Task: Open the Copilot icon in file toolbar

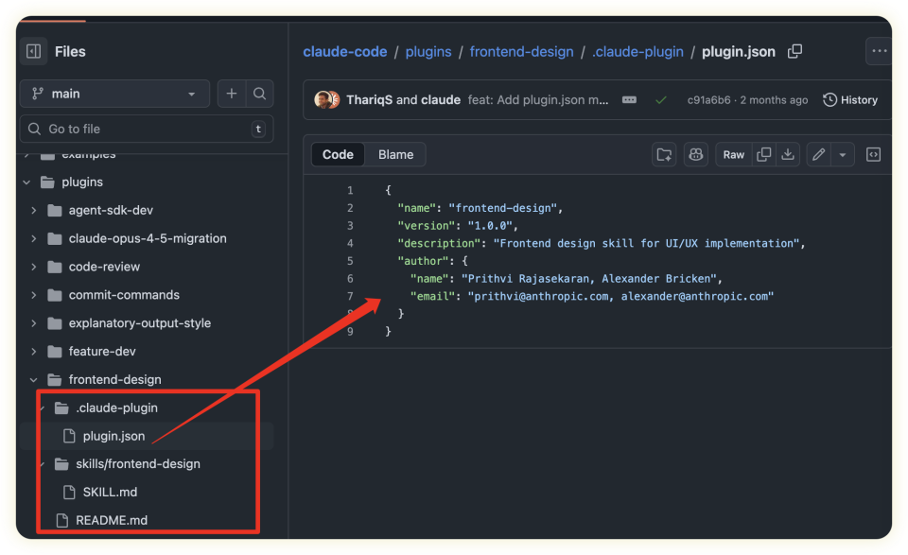Action: (696, 154)
